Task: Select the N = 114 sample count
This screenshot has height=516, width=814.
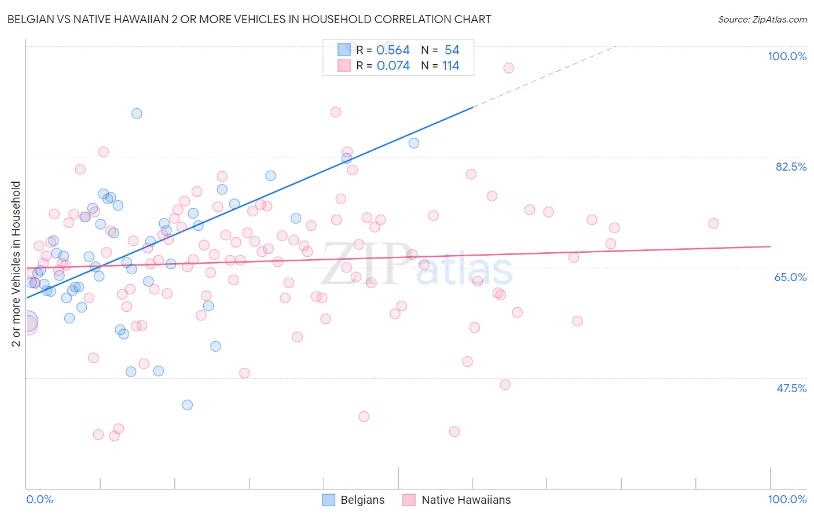Action: pos(440,65)
